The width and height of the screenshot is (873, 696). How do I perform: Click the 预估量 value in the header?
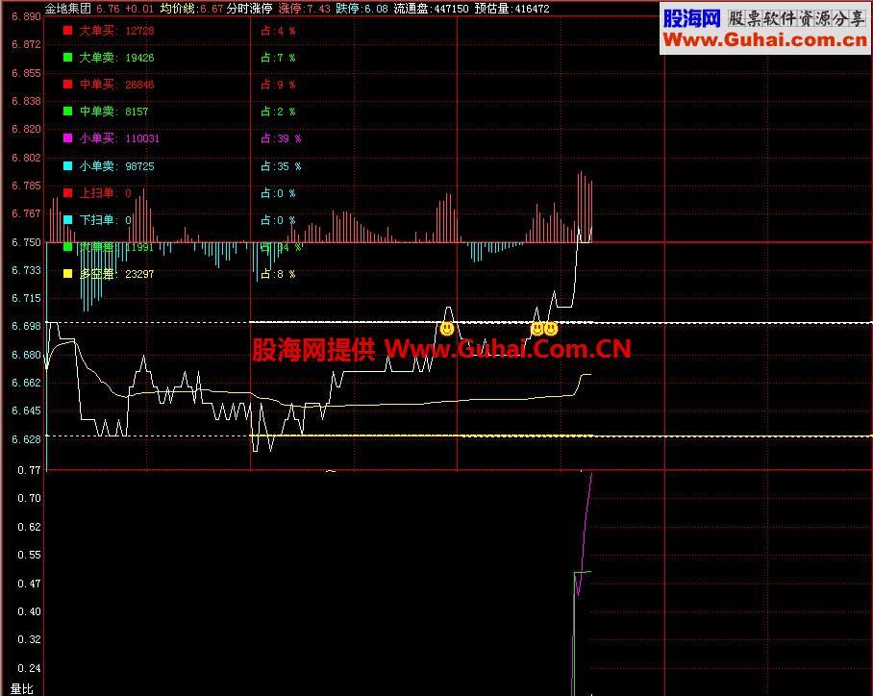tap(532, 8)
